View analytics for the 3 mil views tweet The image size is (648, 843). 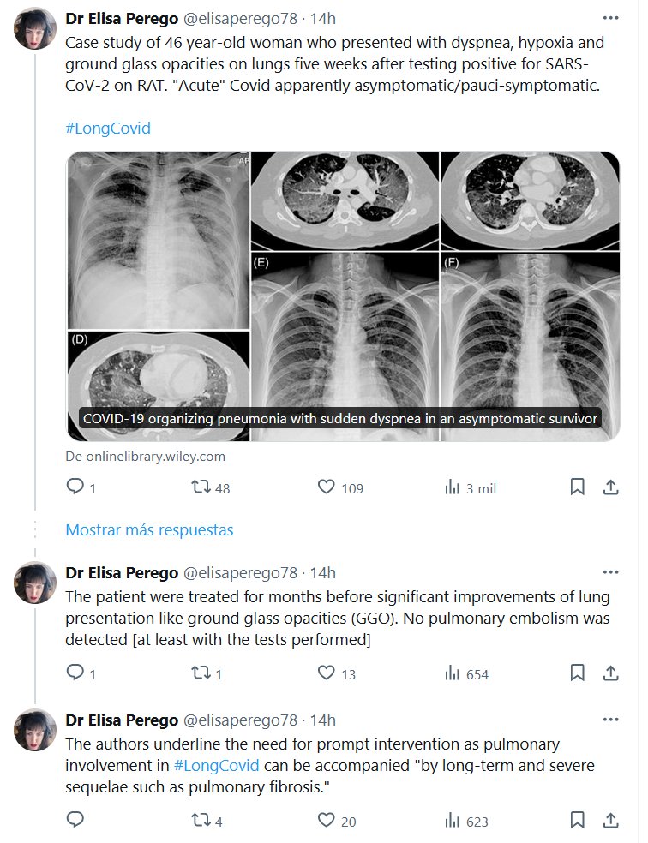pyautogui.click(x=453, y=487)
